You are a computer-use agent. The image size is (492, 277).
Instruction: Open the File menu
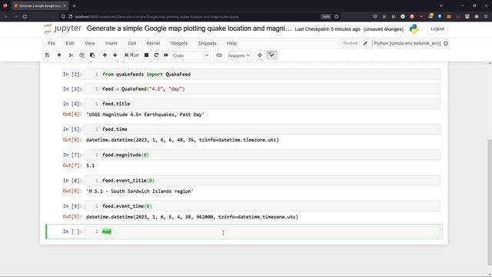tap(52, 43)
